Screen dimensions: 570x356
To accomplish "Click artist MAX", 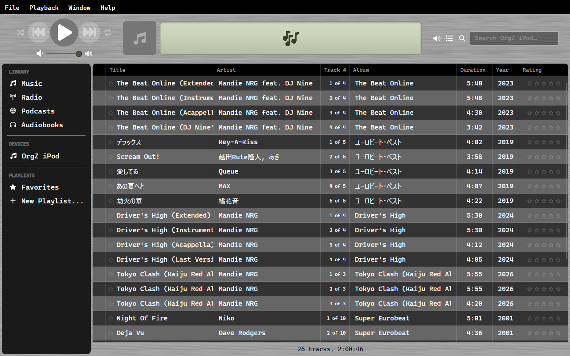I will (224, 186).
